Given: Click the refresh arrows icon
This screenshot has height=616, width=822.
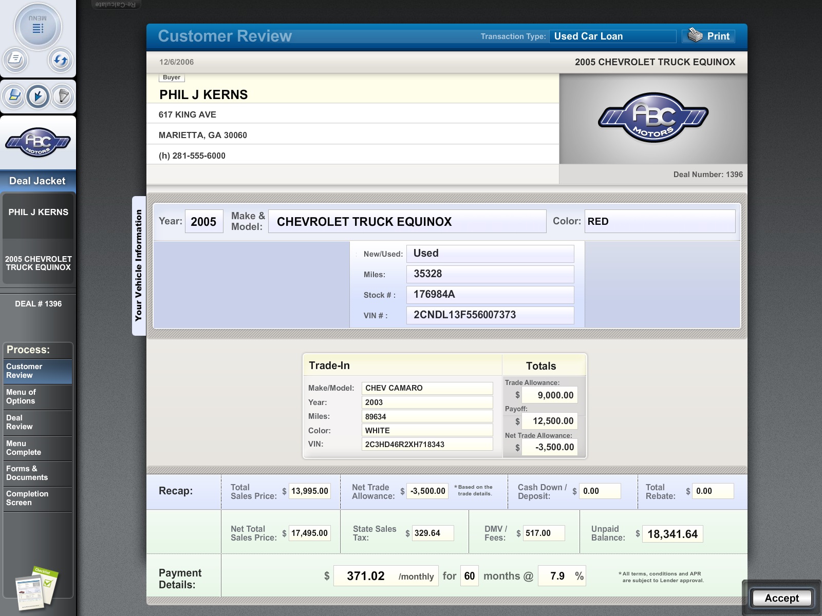Looking at the screenshot, I should coord(61,60).
